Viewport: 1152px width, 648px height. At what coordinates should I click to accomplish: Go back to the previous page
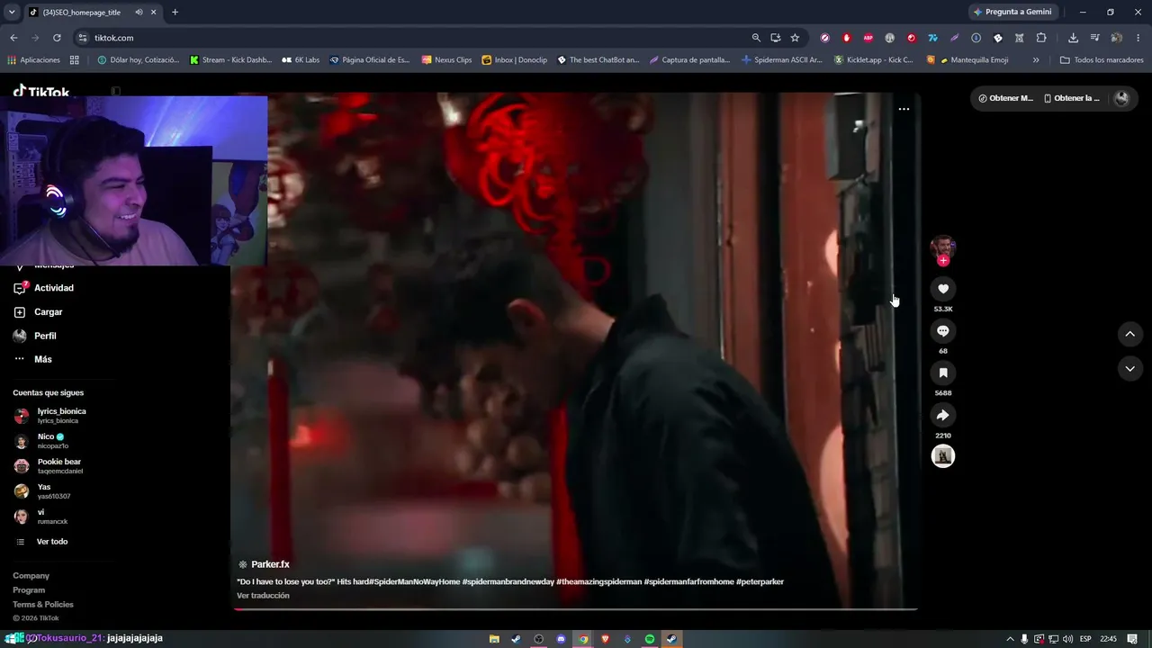point(13,38)
